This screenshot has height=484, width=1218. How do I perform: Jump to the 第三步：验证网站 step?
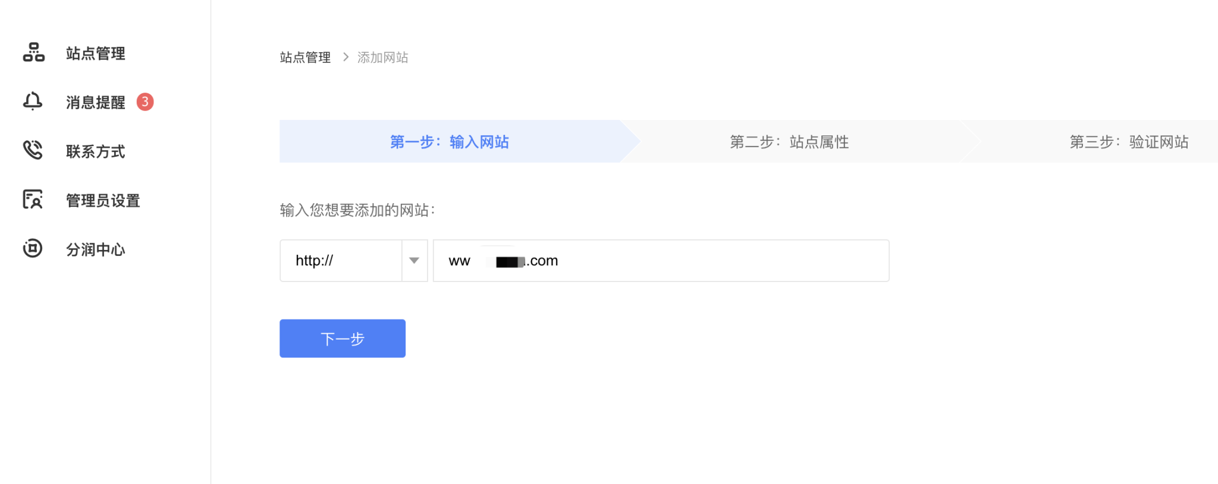(1128, 142)
